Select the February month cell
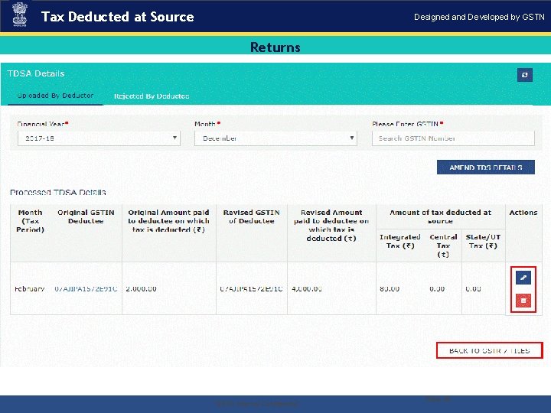The width and height of the screenshot is (551, 413). coord(30,289)
